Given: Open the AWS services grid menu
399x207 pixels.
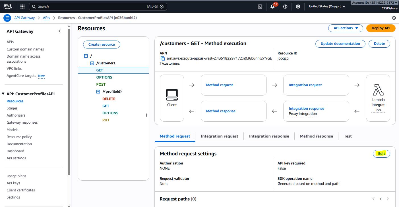Looking at the screenshot, I should [22, 7].
